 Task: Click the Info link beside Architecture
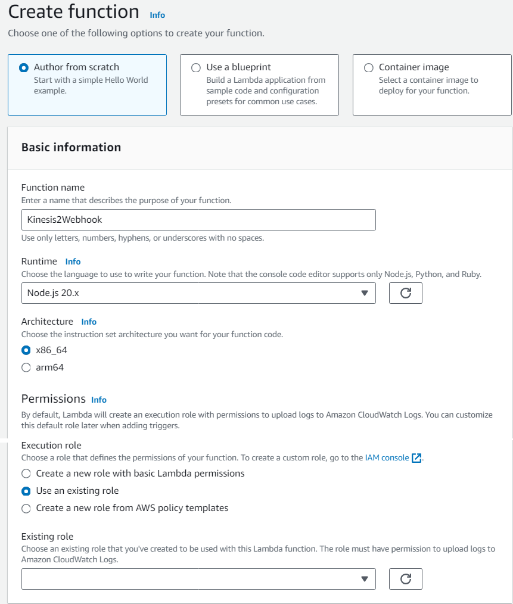click(x=88, y=322)
